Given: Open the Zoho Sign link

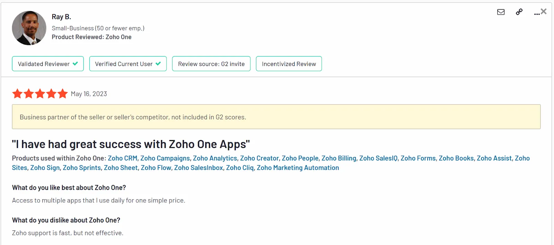Looking at the screenshot, I should click(45, 168).
